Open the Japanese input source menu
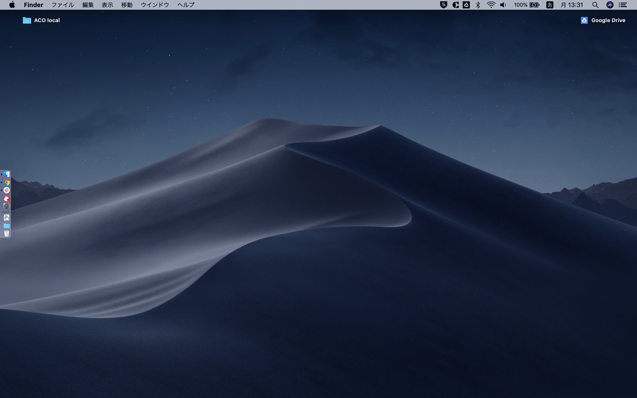The image size is (637, 398). [550, 5]
